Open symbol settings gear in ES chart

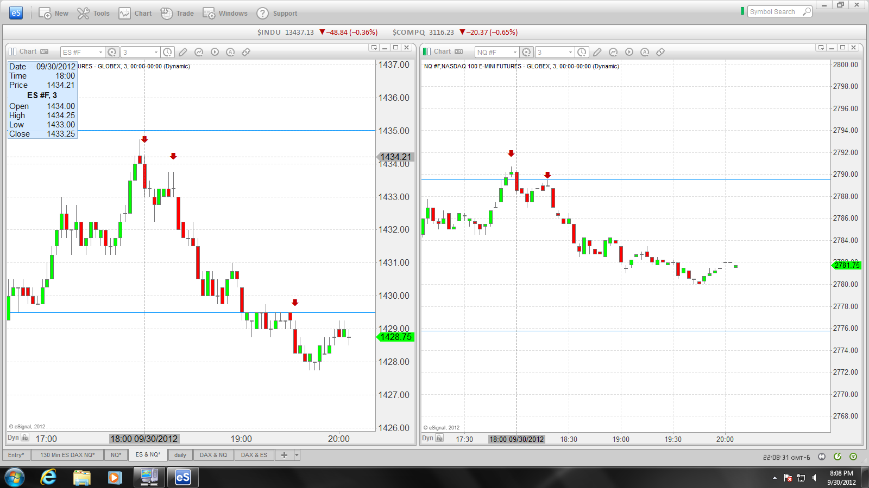click(x=112, y=52)
